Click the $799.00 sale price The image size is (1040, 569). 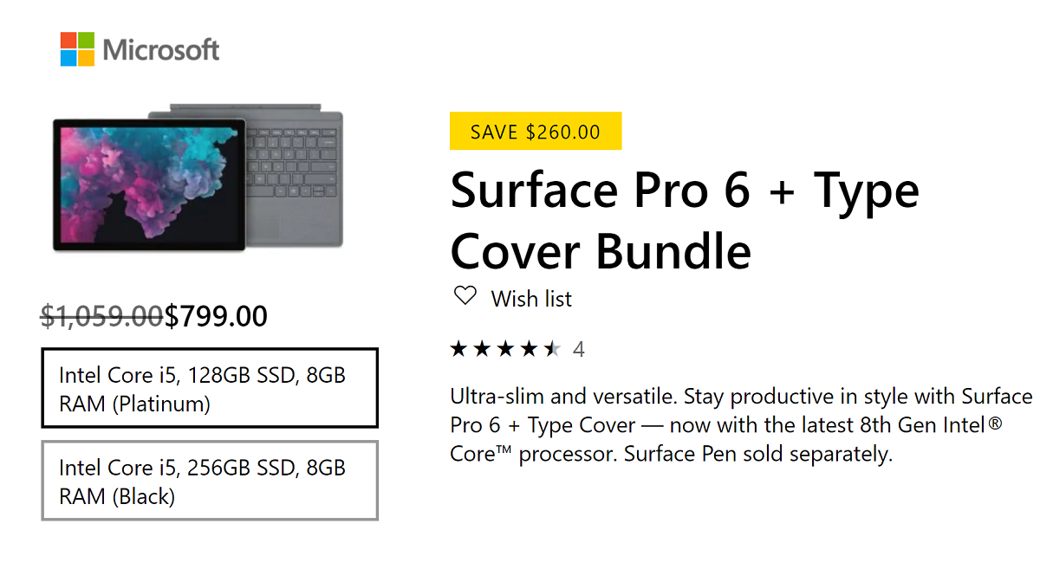tap(216, 317)
